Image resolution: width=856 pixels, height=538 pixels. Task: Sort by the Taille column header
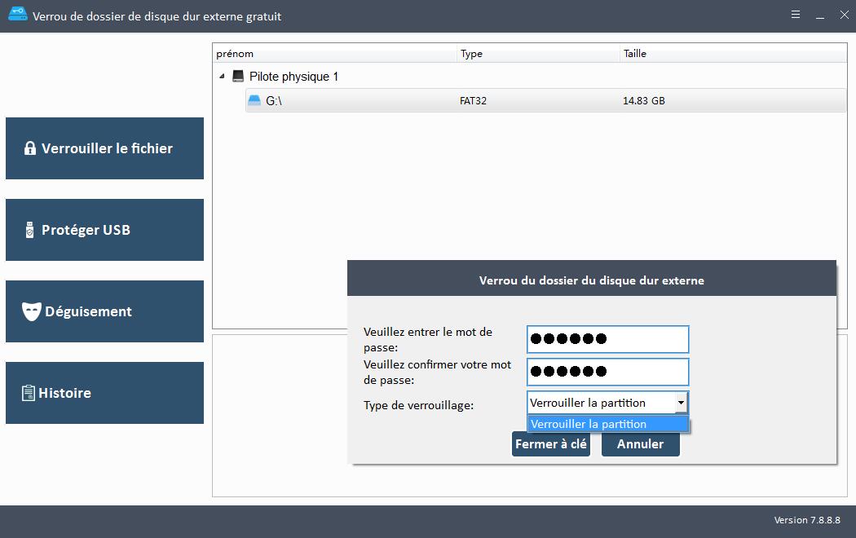coord(733,54)
